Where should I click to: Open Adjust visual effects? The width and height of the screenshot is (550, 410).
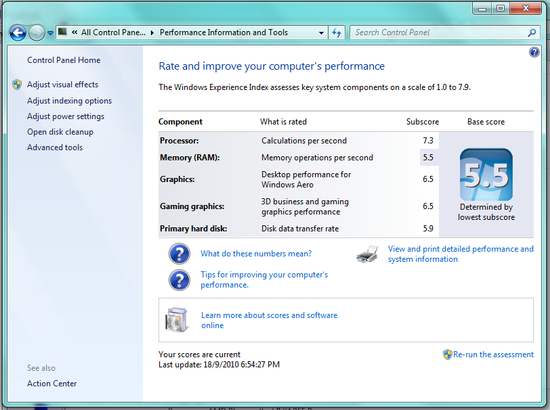[x=62, y=85]
